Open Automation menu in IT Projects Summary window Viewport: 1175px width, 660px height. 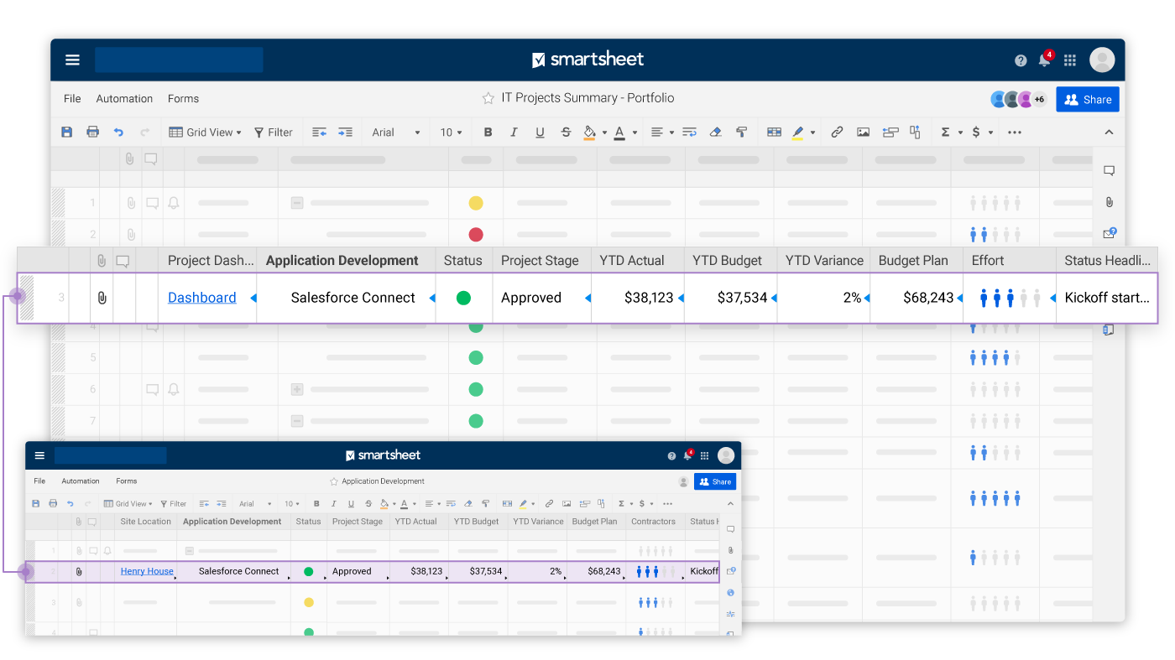[x=124, y=98]
